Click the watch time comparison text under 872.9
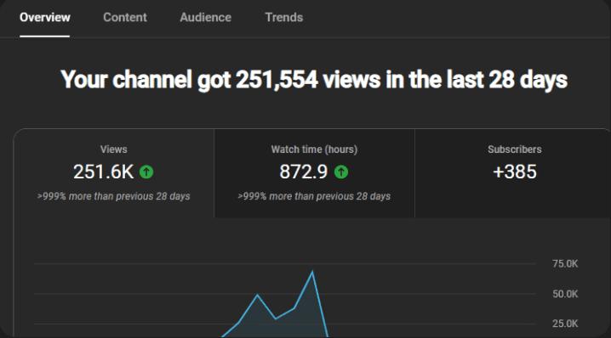Screen dimensions: 611x338 coord(314,196)
